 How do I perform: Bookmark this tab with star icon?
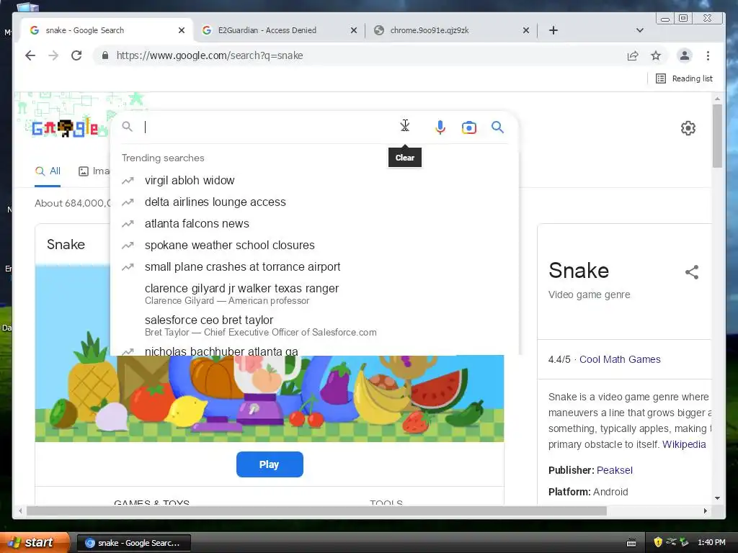click(656, 56)
